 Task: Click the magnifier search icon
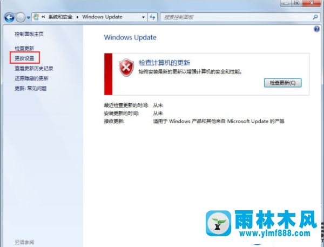[x=315, y=17]
